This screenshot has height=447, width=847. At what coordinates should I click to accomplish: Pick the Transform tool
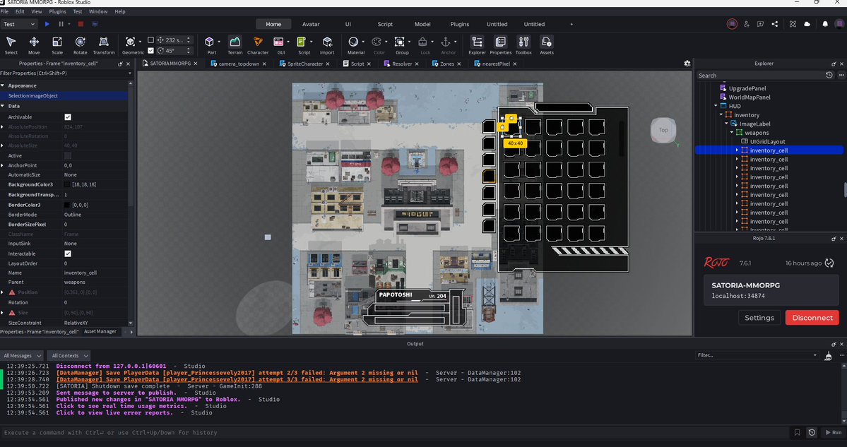tap(104, 45)
